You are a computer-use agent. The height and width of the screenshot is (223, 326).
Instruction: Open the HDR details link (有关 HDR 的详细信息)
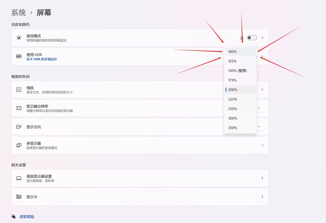point(42,60)
